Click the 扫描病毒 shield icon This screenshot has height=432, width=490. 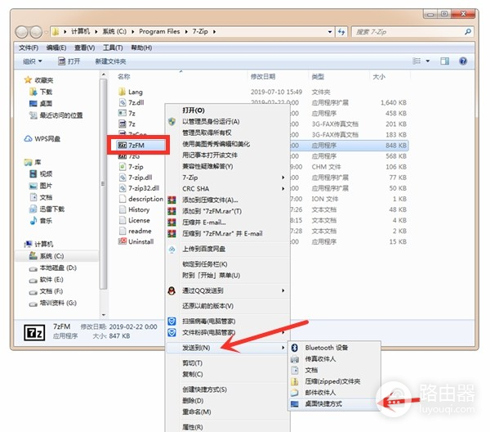[171, 322]
